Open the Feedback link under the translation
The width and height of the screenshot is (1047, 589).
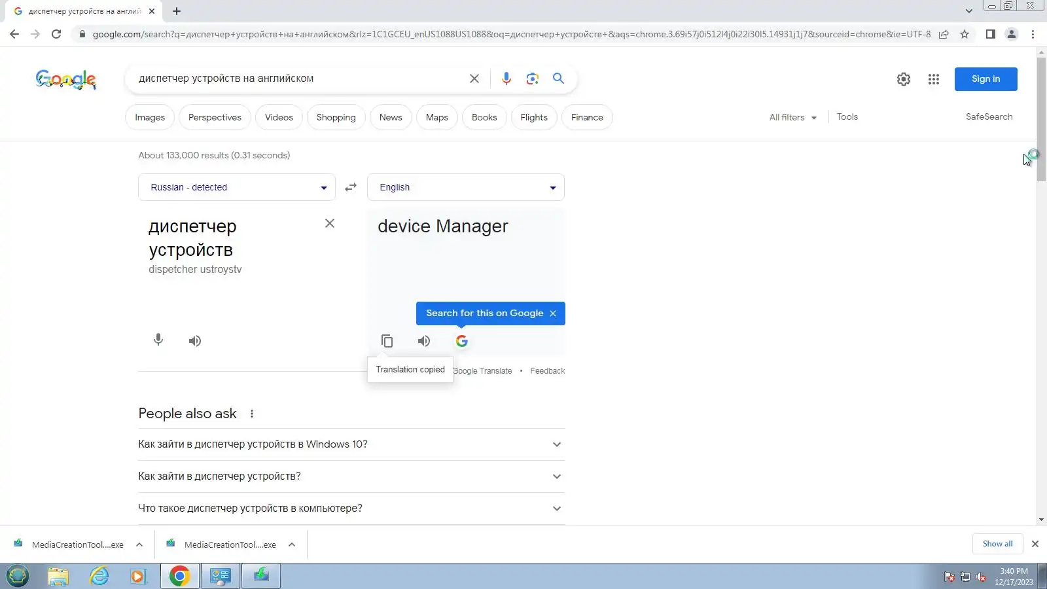coord(548,371)
